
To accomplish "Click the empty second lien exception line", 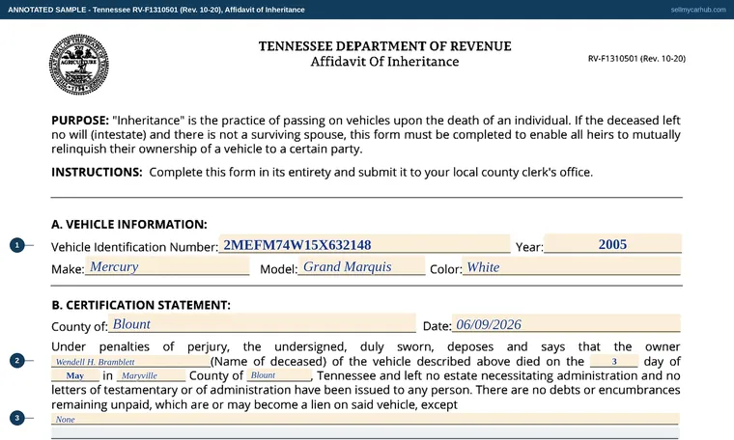I will coord(365,432).
